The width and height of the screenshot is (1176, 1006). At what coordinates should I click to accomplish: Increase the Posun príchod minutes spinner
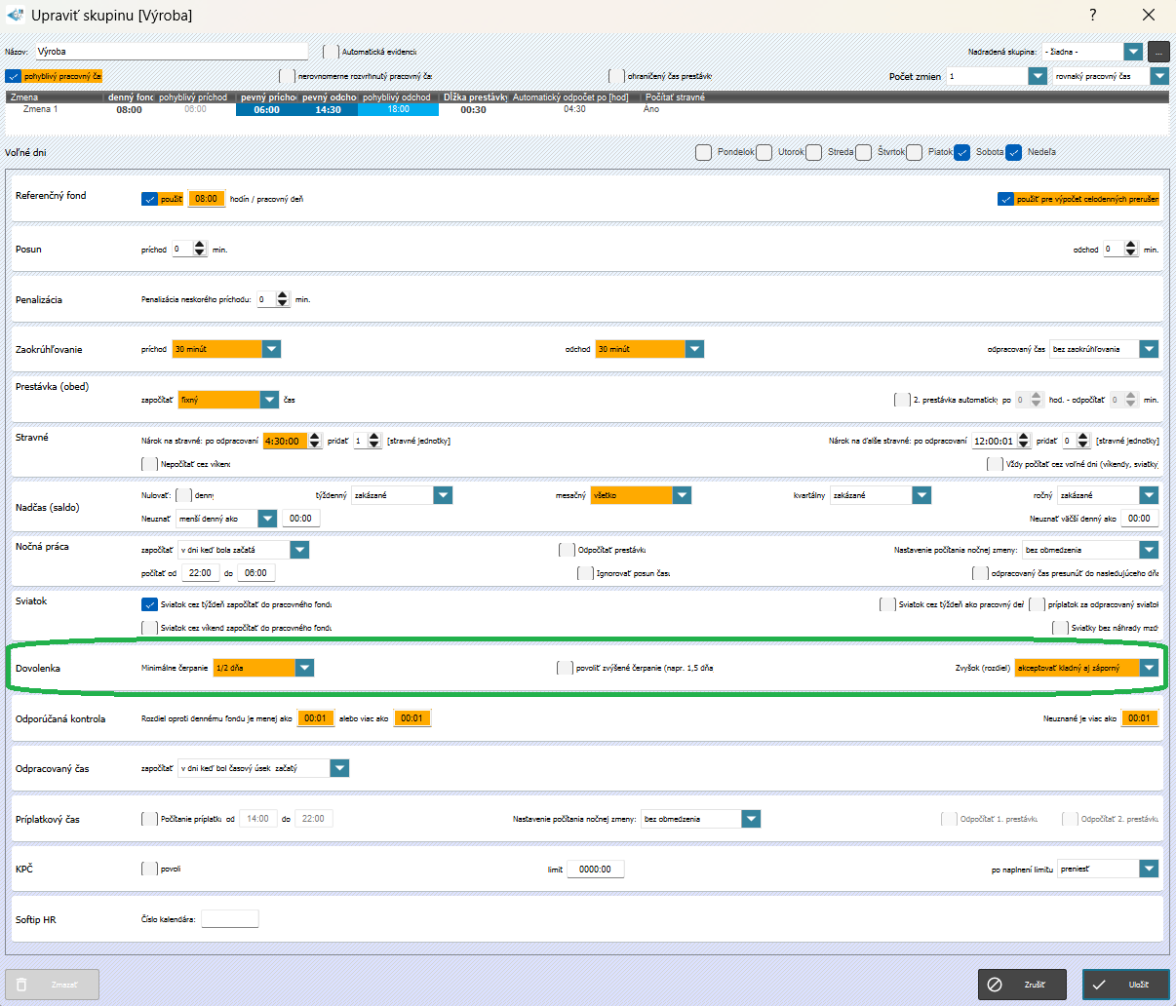(x=200, y=245)
